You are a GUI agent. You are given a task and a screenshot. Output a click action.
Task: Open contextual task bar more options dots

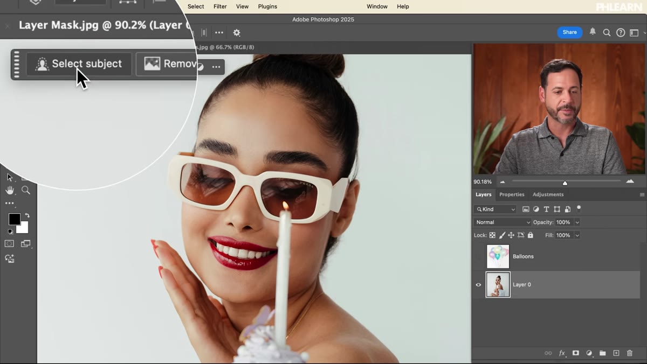[216, 67]
